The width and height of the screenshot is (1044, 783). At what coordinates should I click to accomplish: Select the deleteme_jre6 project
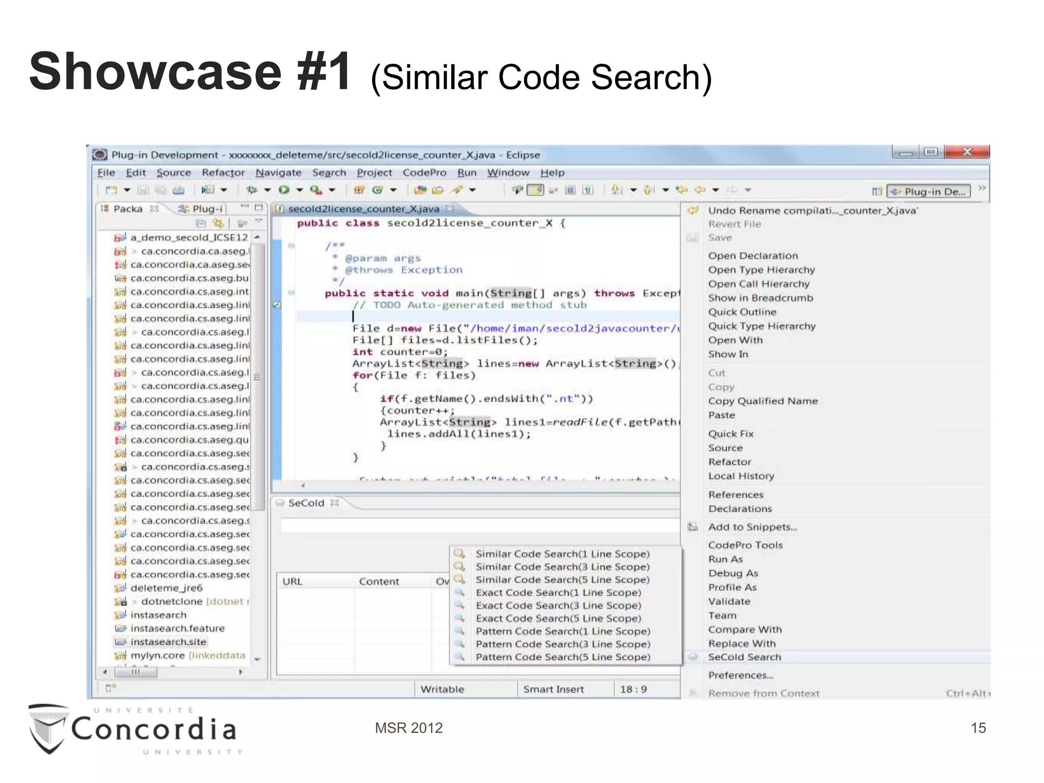coord(159,588)
